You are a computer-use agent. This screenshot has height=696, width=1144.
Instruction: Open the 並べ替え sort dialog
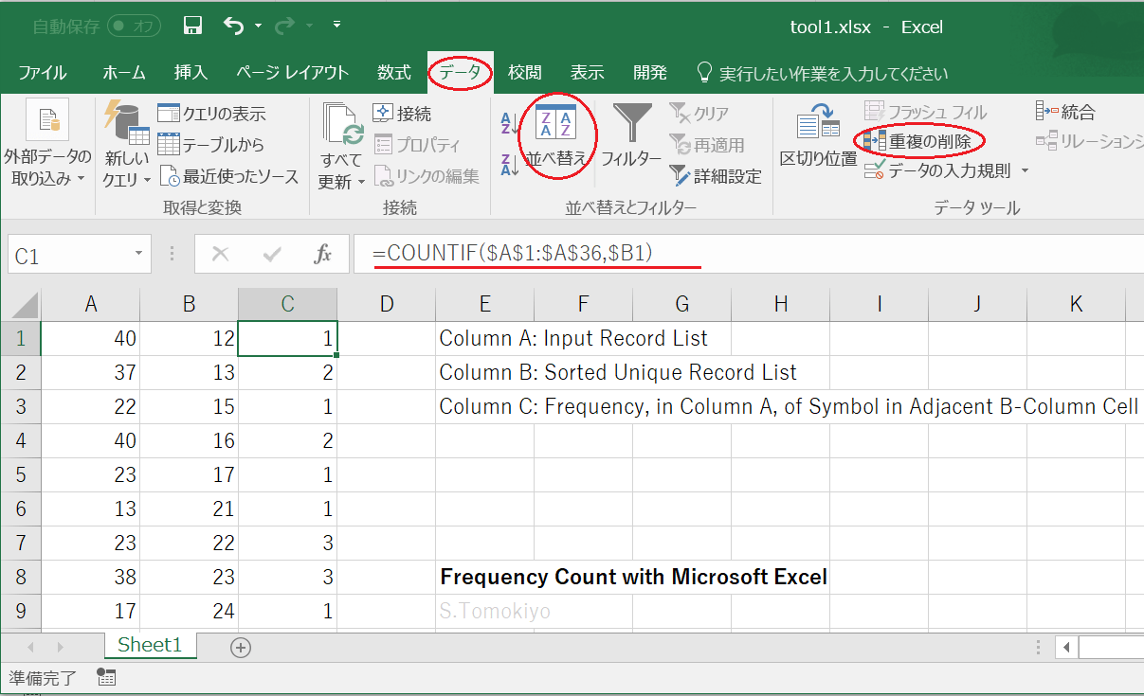[555, 135]
